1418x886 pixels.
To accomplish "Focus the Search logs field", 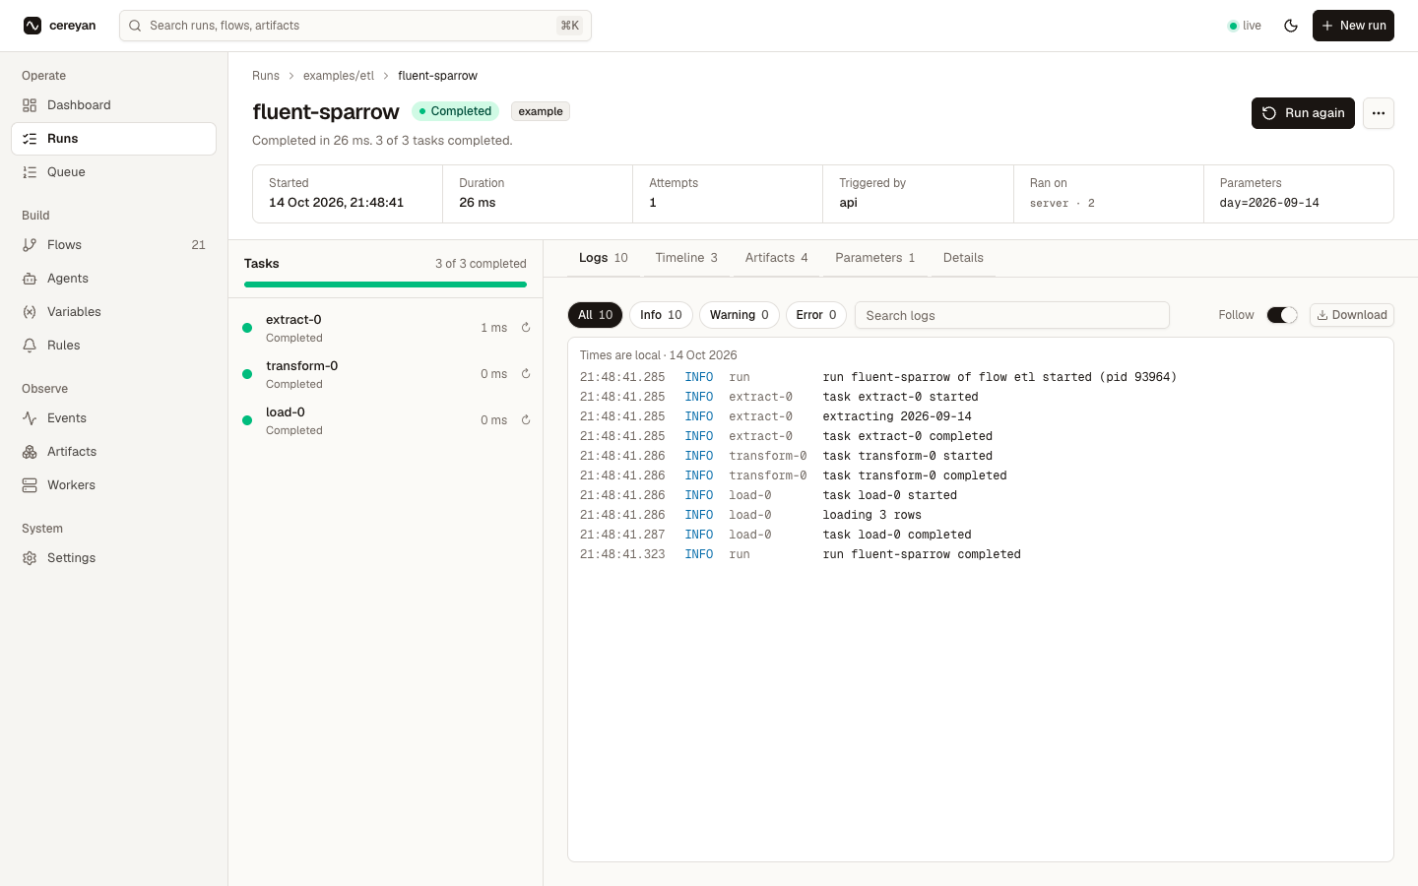I will tap(1012, 315).
